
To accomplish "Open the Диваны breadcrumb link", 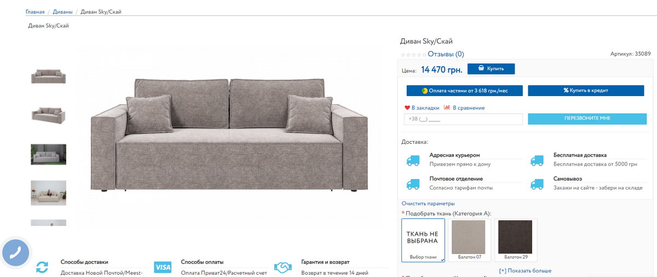I will 64,12.
